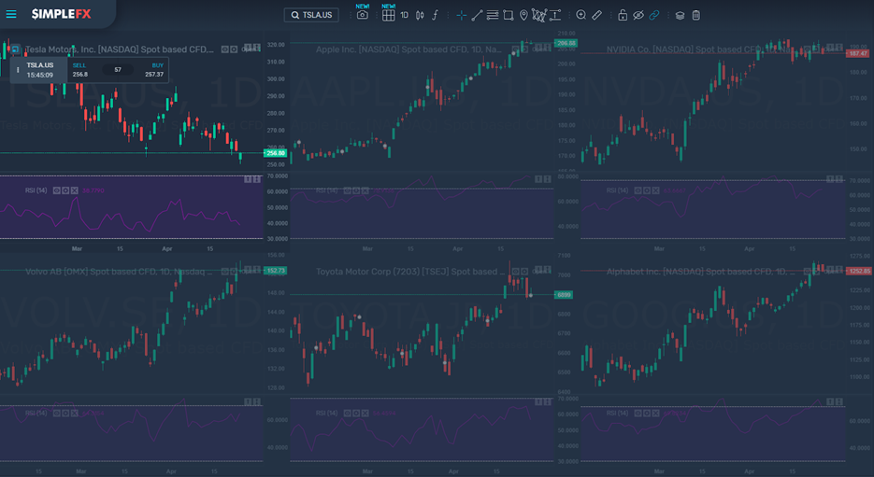The image size is (874, 477).
Task: Select the ruler measurement tool
Action: (x=596, y=15)
